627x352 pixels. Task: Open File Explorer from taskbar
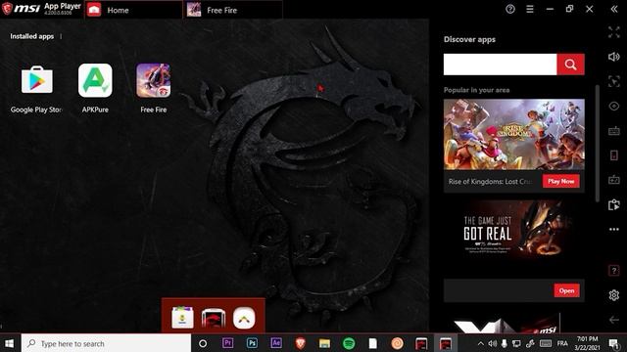(324, 343)
